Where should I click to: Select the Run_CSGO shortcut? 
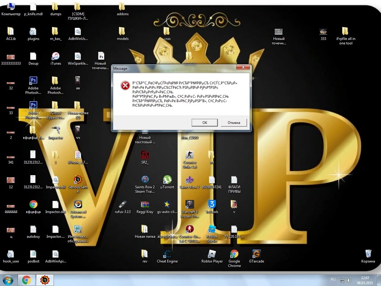click(x=190, y=136)
